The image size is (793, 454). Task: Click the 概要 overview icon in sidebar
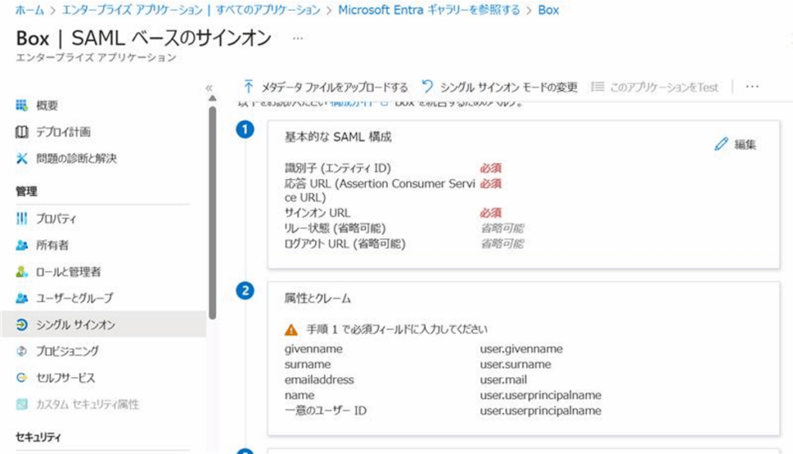(22, 105)
